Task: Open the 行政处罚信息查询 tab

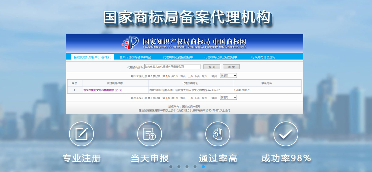Action: tap(263, 57)
